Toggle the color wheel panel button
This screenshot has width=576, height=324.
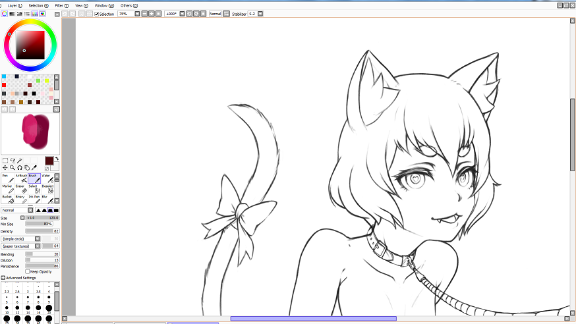(5, 13)
